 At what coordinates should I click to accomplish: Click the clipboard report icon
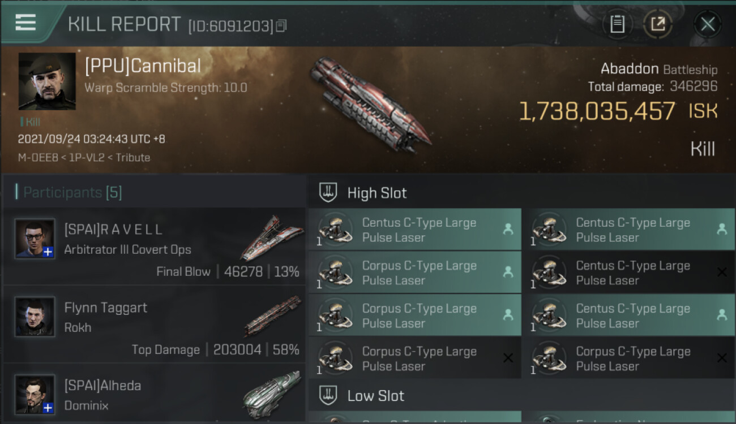[617, 24]
